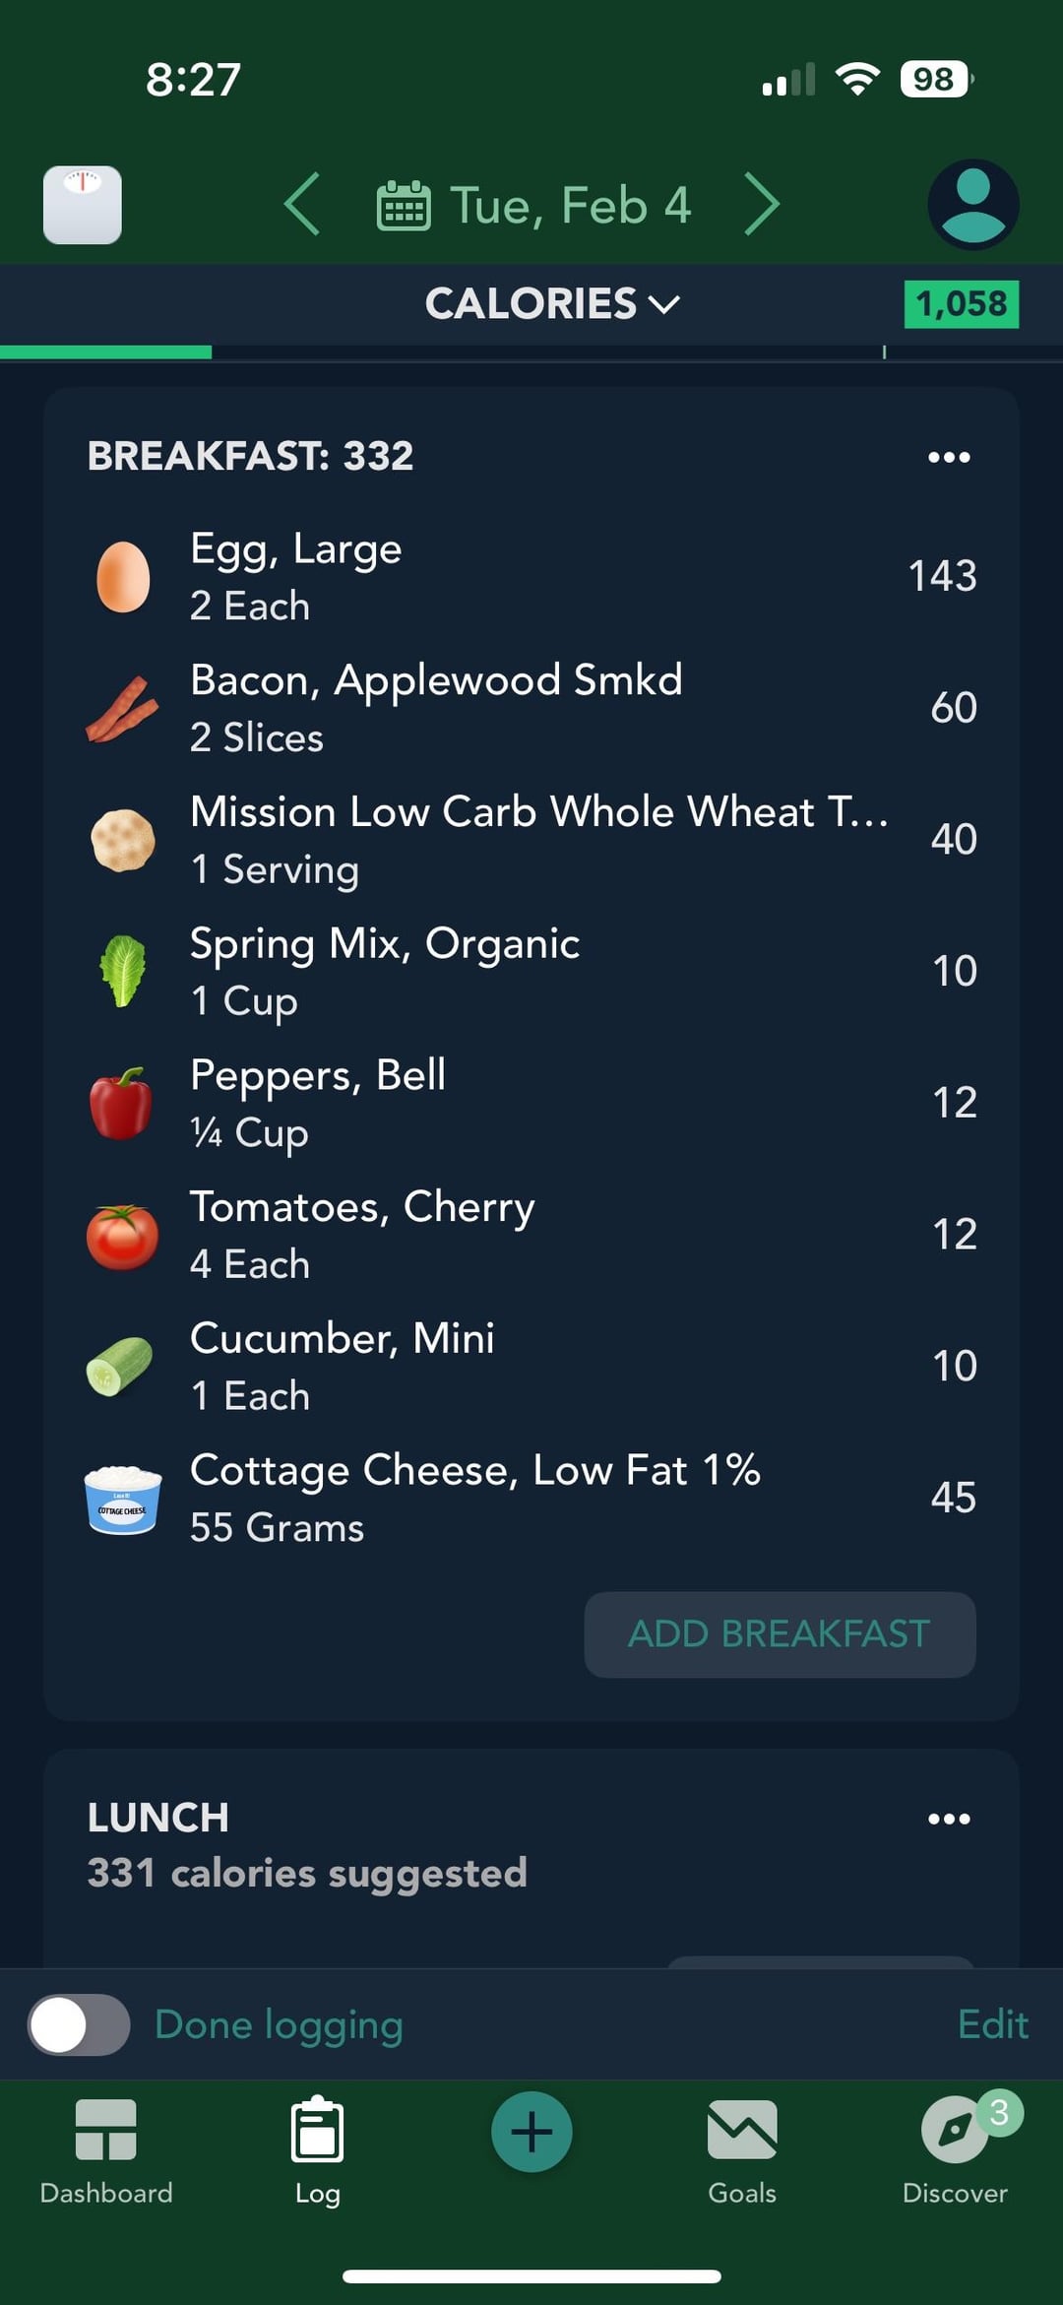Switch to the Log tab
The image size is (1063, 2305).
coord(317,2151)
